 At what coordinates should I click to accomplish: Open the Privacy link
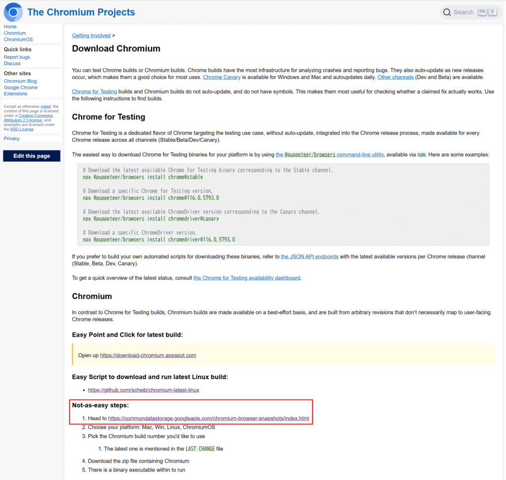click(12, 138)
